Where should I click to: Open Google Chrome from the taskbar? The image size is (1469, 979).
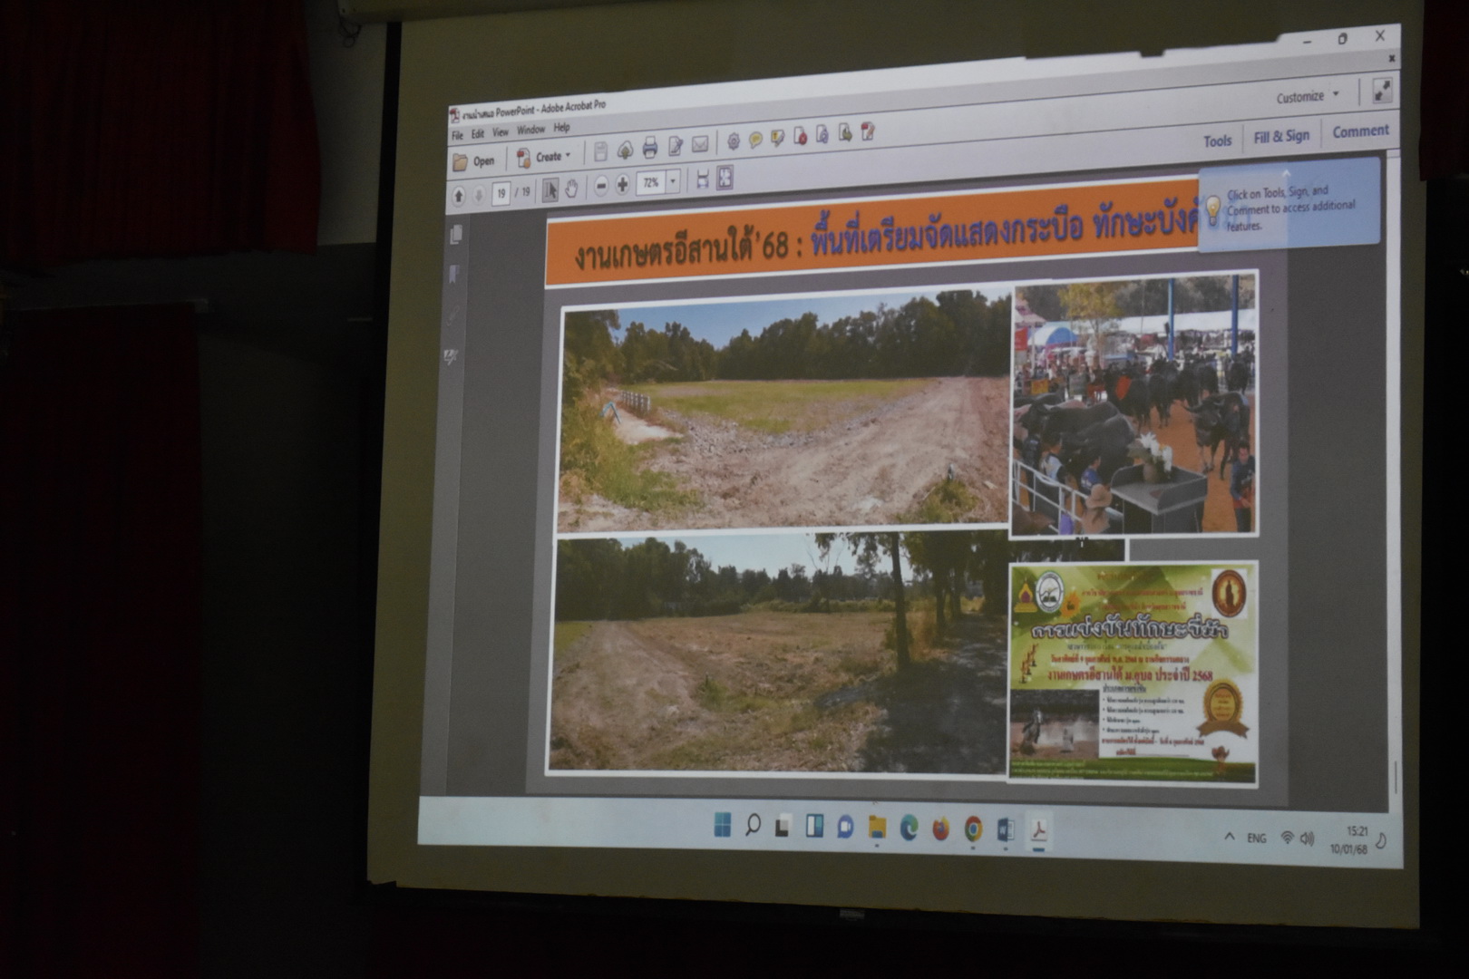(973, 829)
